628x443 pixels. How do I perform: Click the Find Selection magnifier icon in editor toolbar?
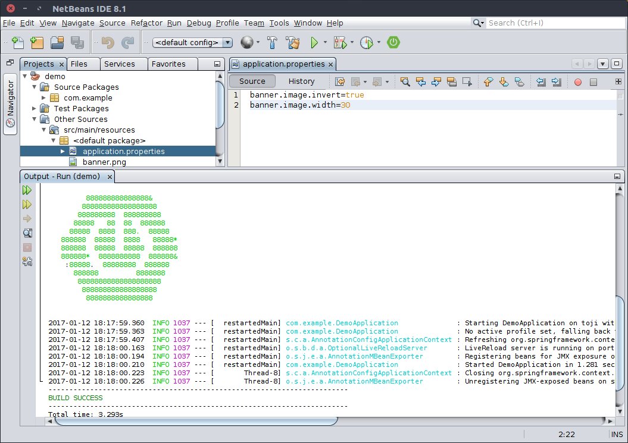(405, 81)
